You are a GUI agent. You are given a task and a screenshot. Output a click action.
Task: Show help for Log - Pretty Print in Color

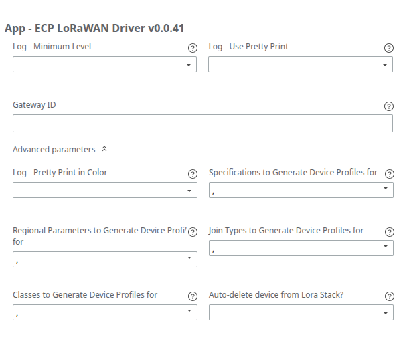coord(193,174)
